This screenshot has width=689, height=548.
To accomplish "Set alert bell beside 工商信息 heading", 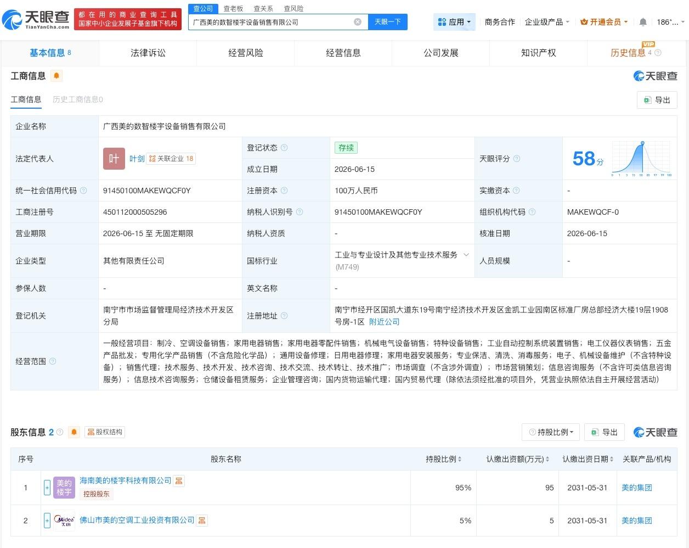I will click(57, 76).
